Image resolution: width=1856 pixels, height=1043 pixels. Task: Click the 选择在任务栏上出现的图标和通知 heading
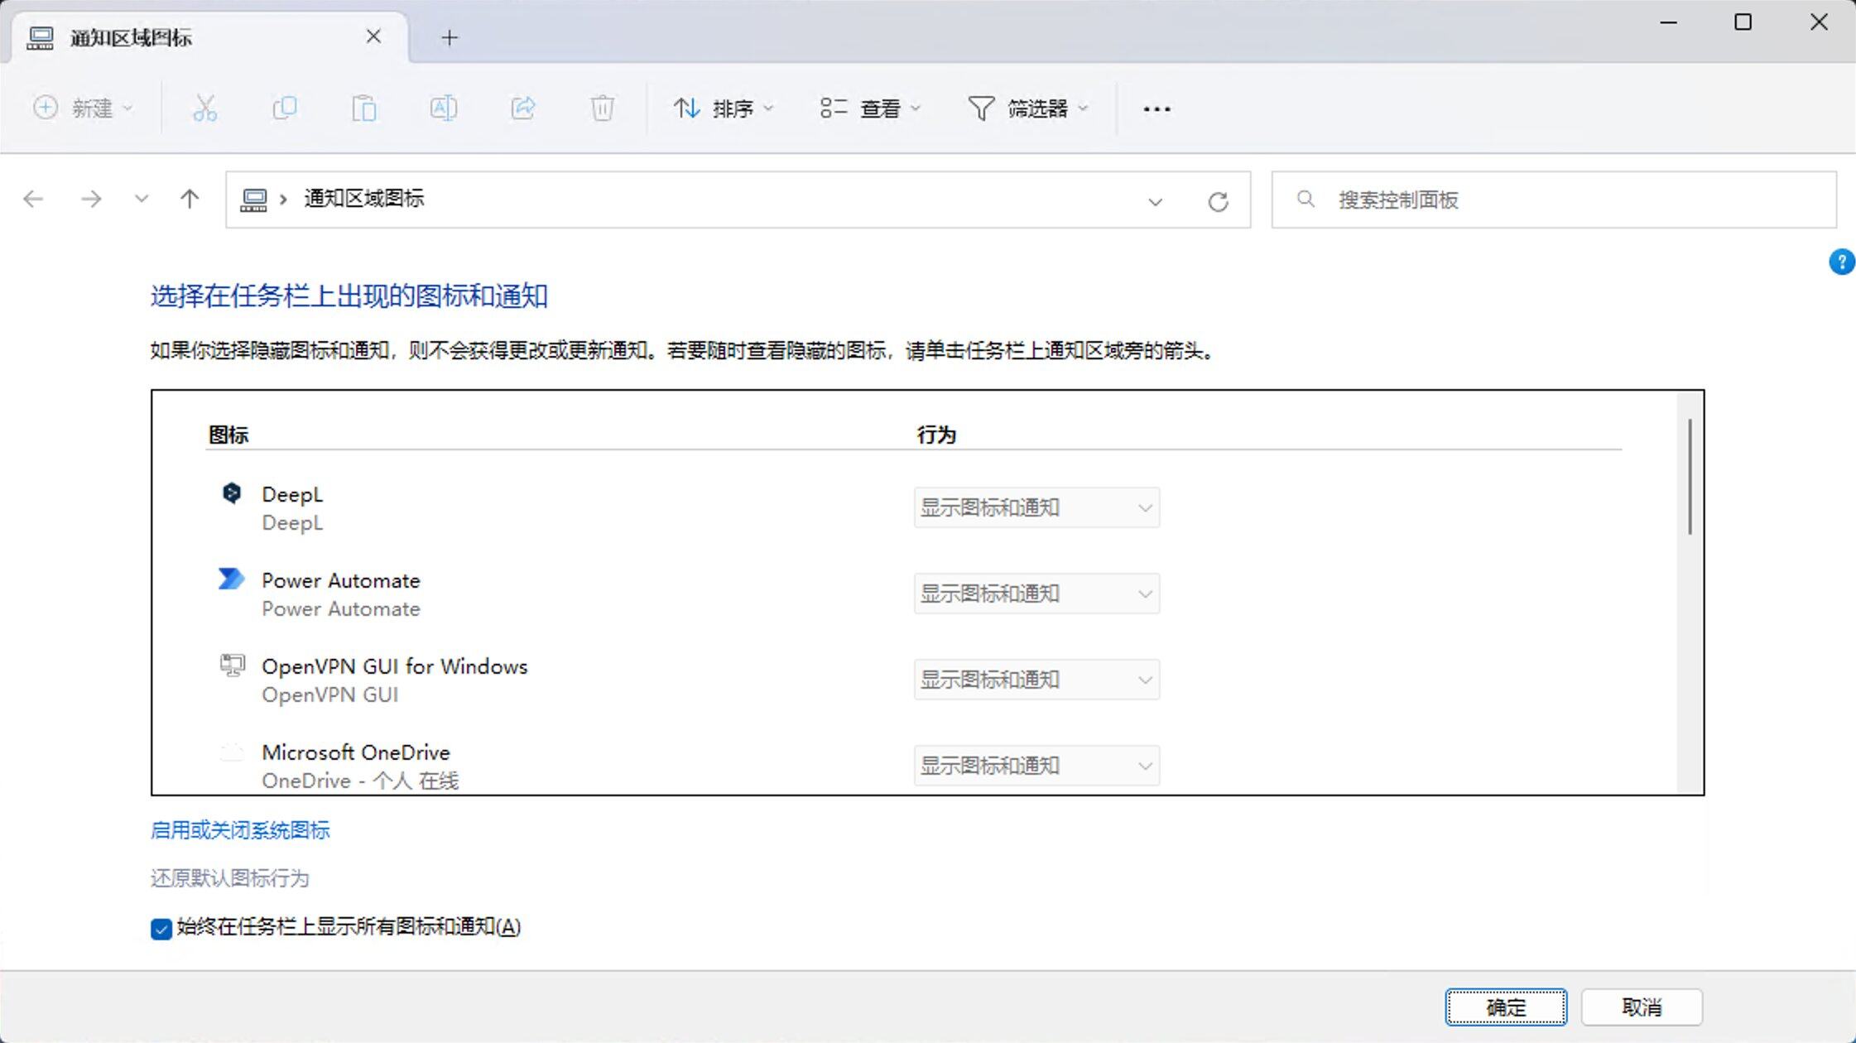click(349, 296)
